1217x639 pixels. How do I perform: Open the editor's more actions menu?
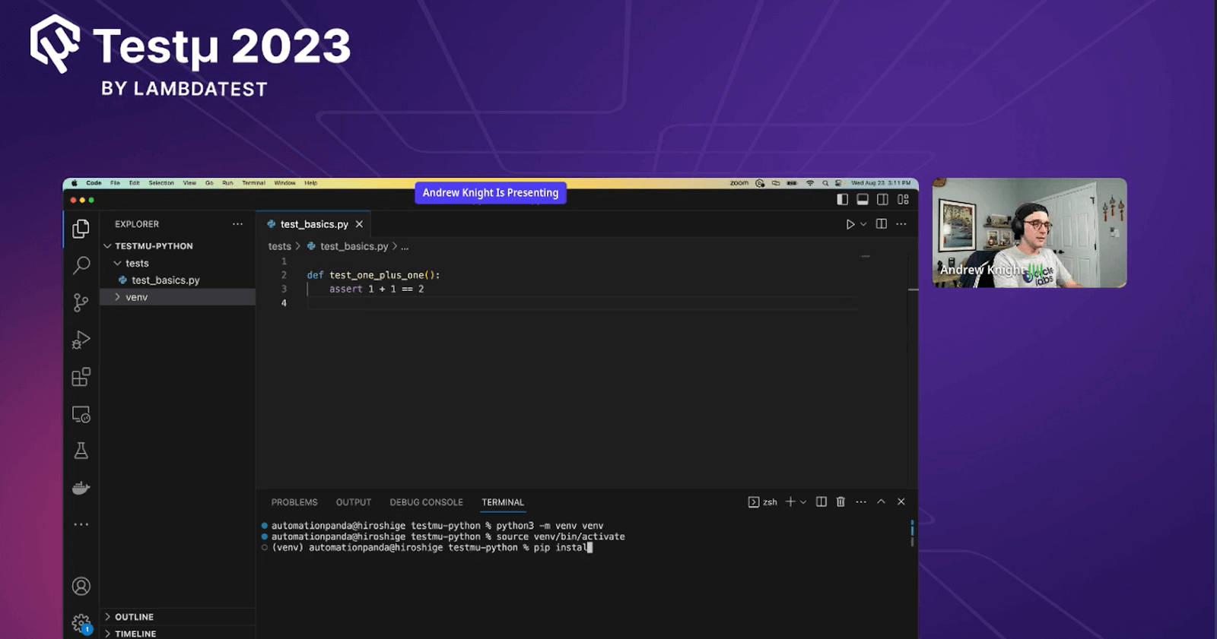pos(901,224)
